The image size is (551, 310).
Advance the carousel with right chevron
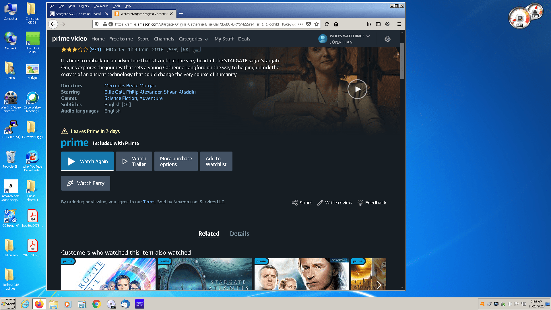(379, 285)
